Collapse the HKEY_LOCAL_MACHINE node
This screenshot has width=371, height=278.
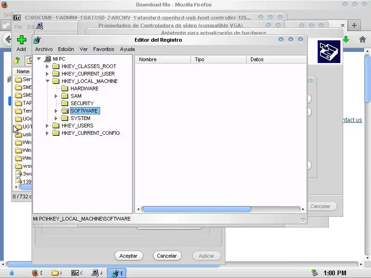[48, 81]
